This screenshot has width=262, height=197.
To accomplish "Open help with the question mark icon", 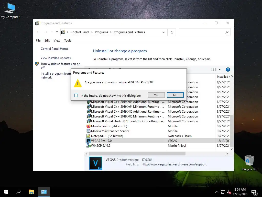I will [228, 69].
